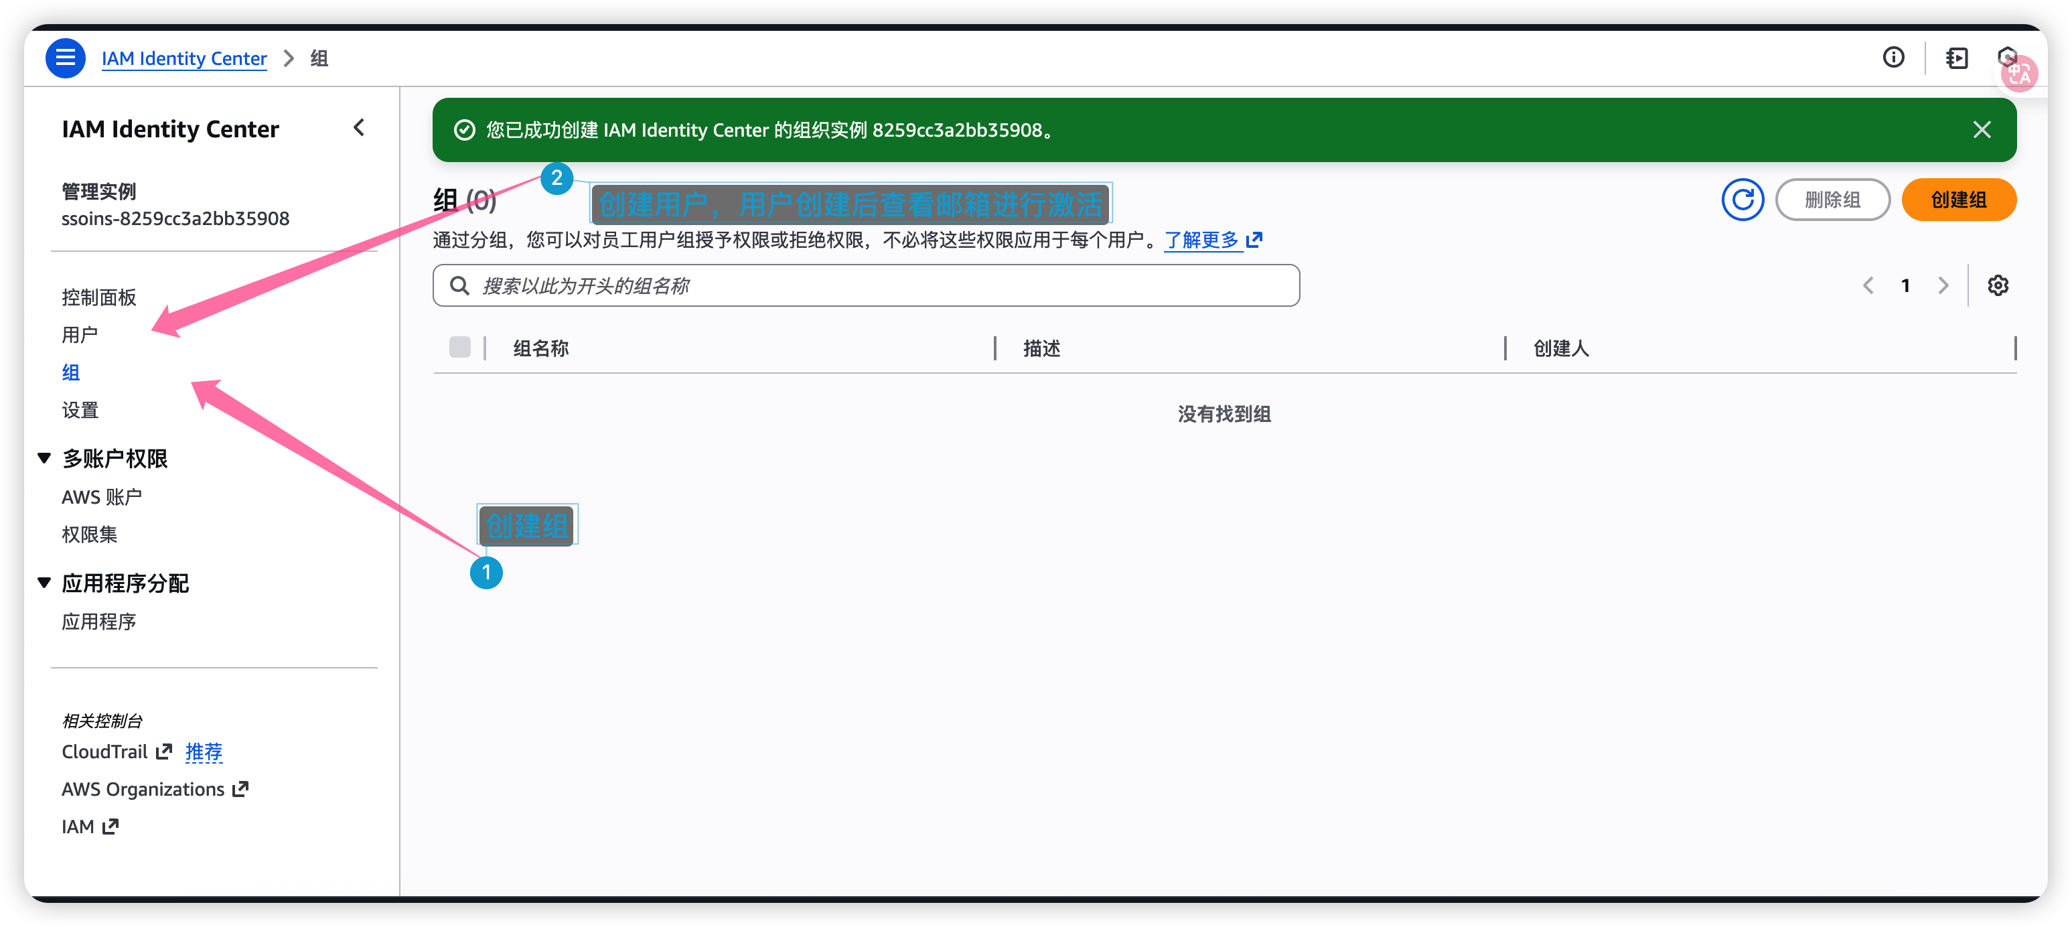Open 应用程序 in the sidebar
The height and width of the screenshot is (927, 2072).
click(x=99, y=621)
